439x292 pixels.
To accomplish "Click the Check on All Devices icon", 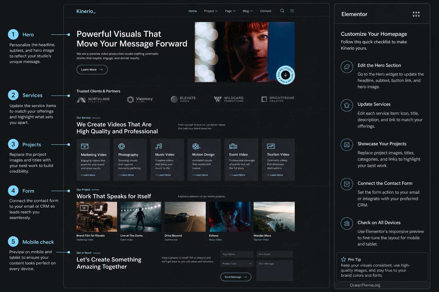I will (347, 224).
